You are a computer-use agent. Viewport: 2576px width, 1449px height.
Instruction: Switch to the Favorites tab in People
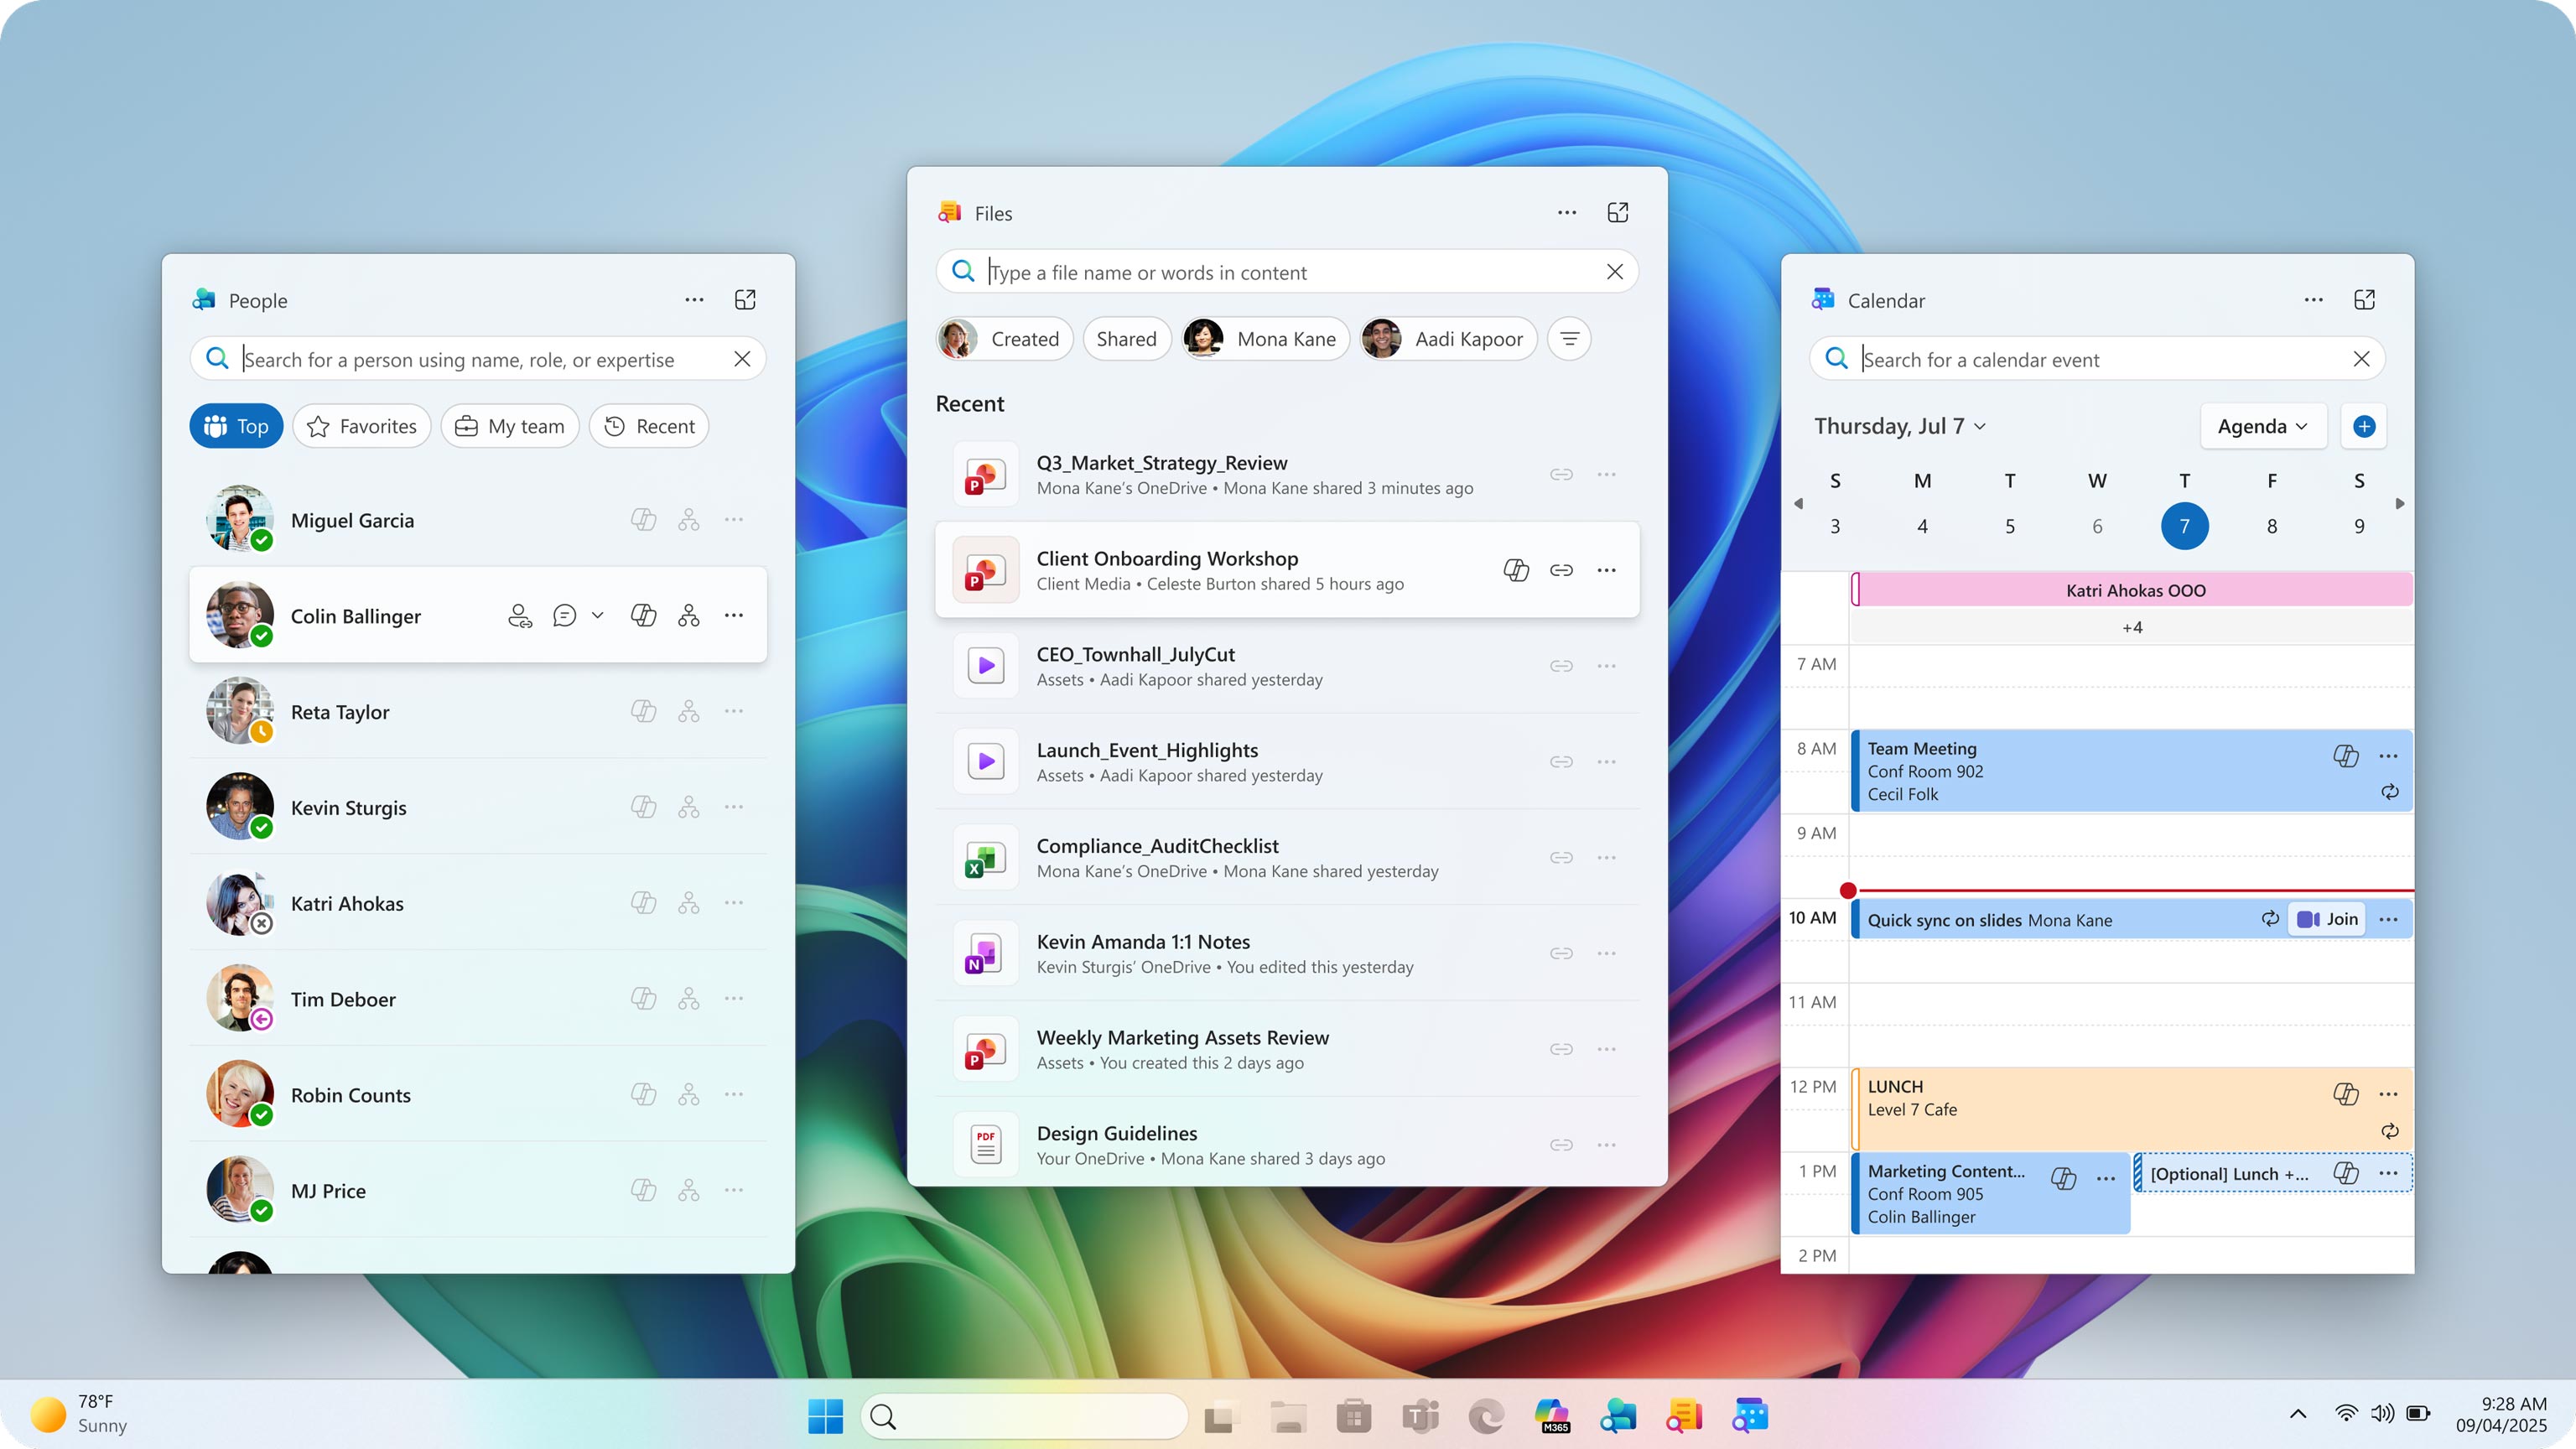[361, 425]
